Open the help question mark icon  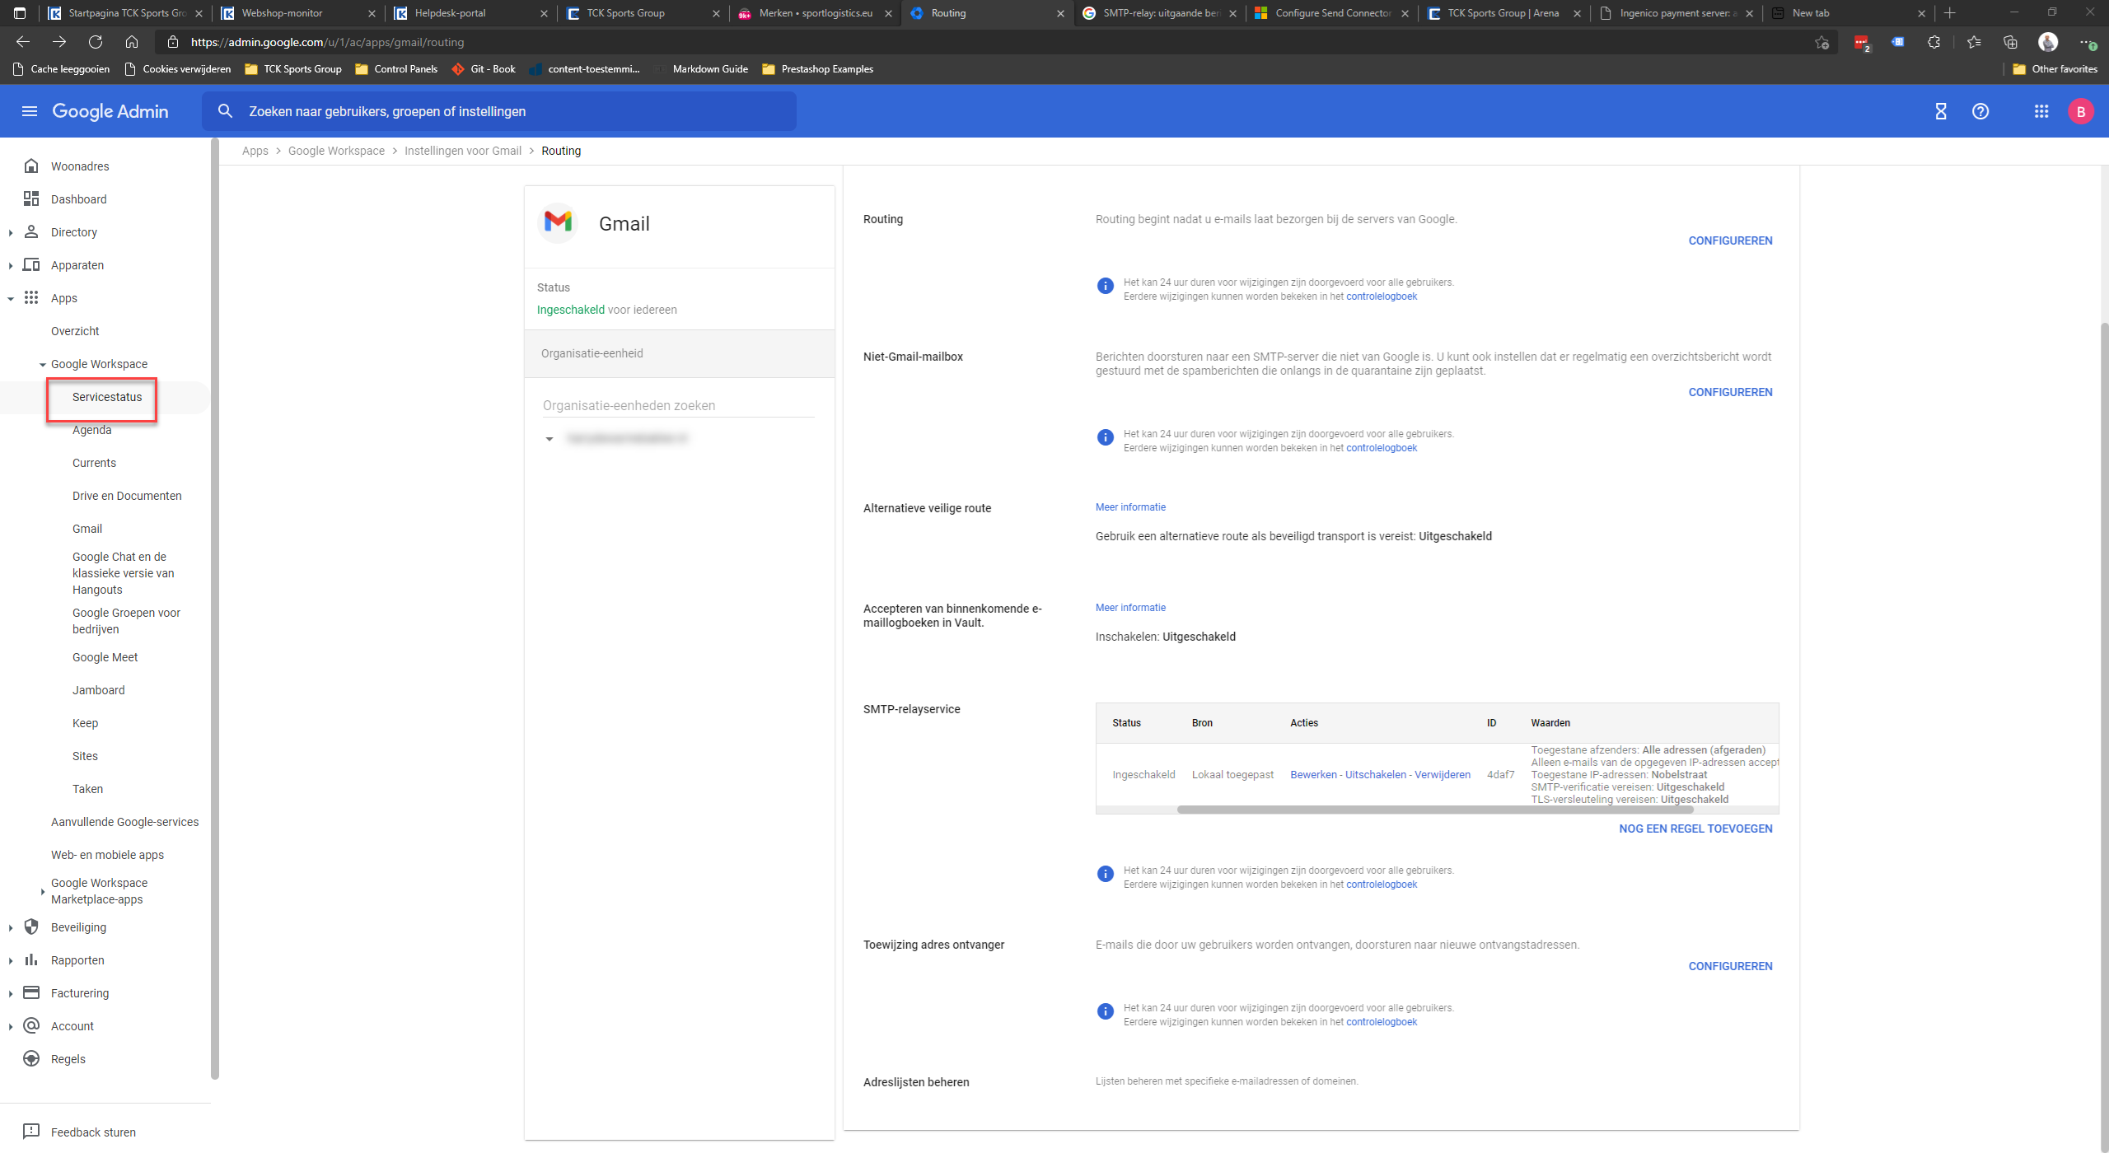(x=1980, y=111)
